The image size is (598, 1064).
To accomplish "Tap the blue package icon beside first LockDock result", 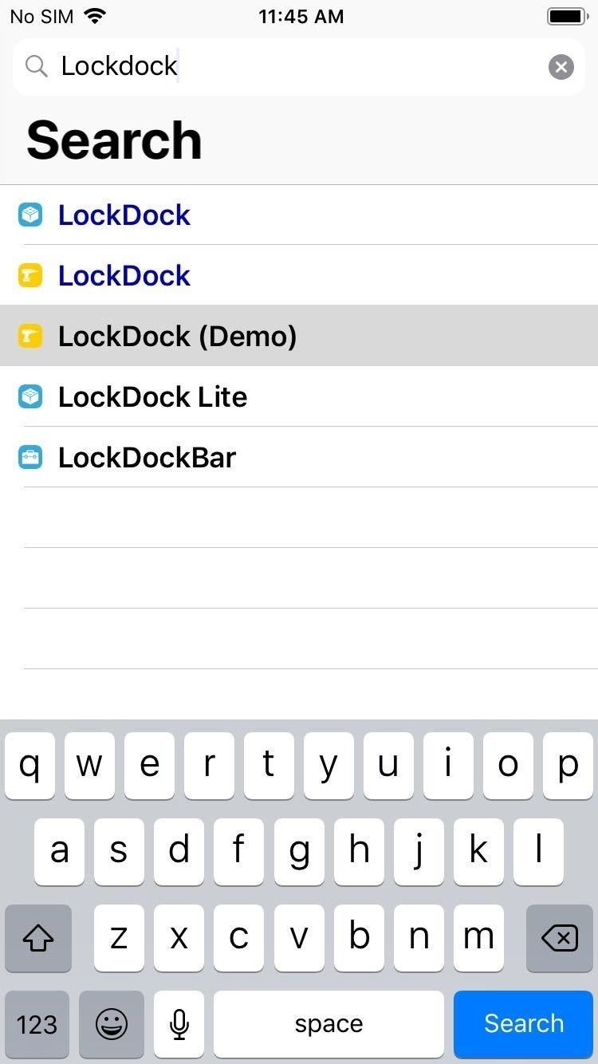I will 30,215.
